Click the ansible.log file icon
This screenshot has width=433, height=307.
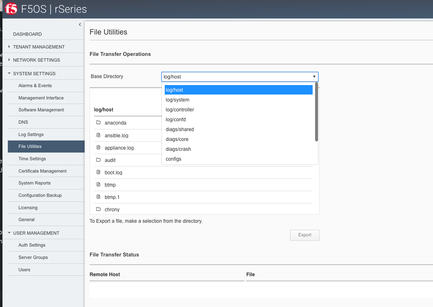coord(98,135)
